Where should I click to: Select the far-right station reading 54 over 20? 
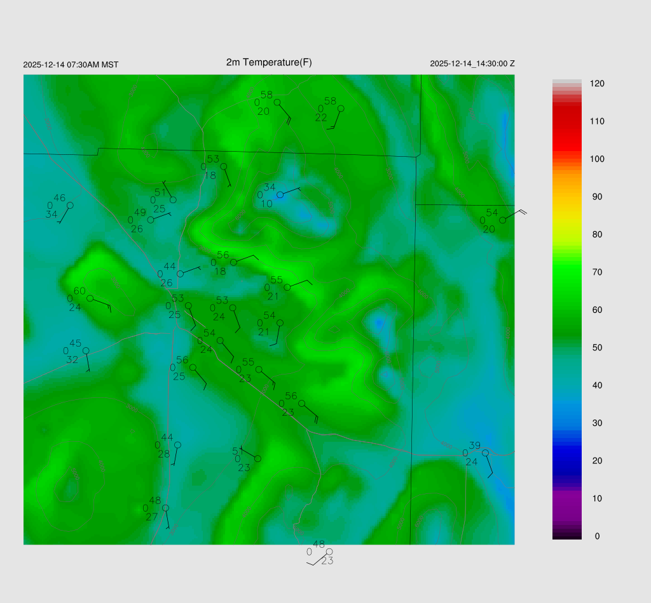[502, 220]
